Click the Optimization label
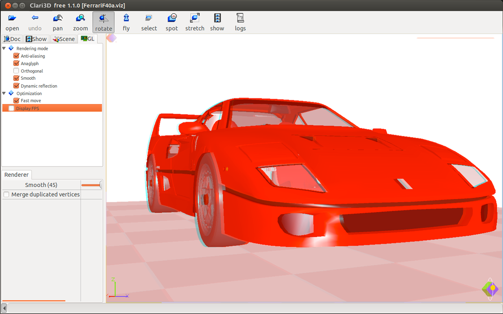This screenshot has width=503, height=314. tap(29, 93)
